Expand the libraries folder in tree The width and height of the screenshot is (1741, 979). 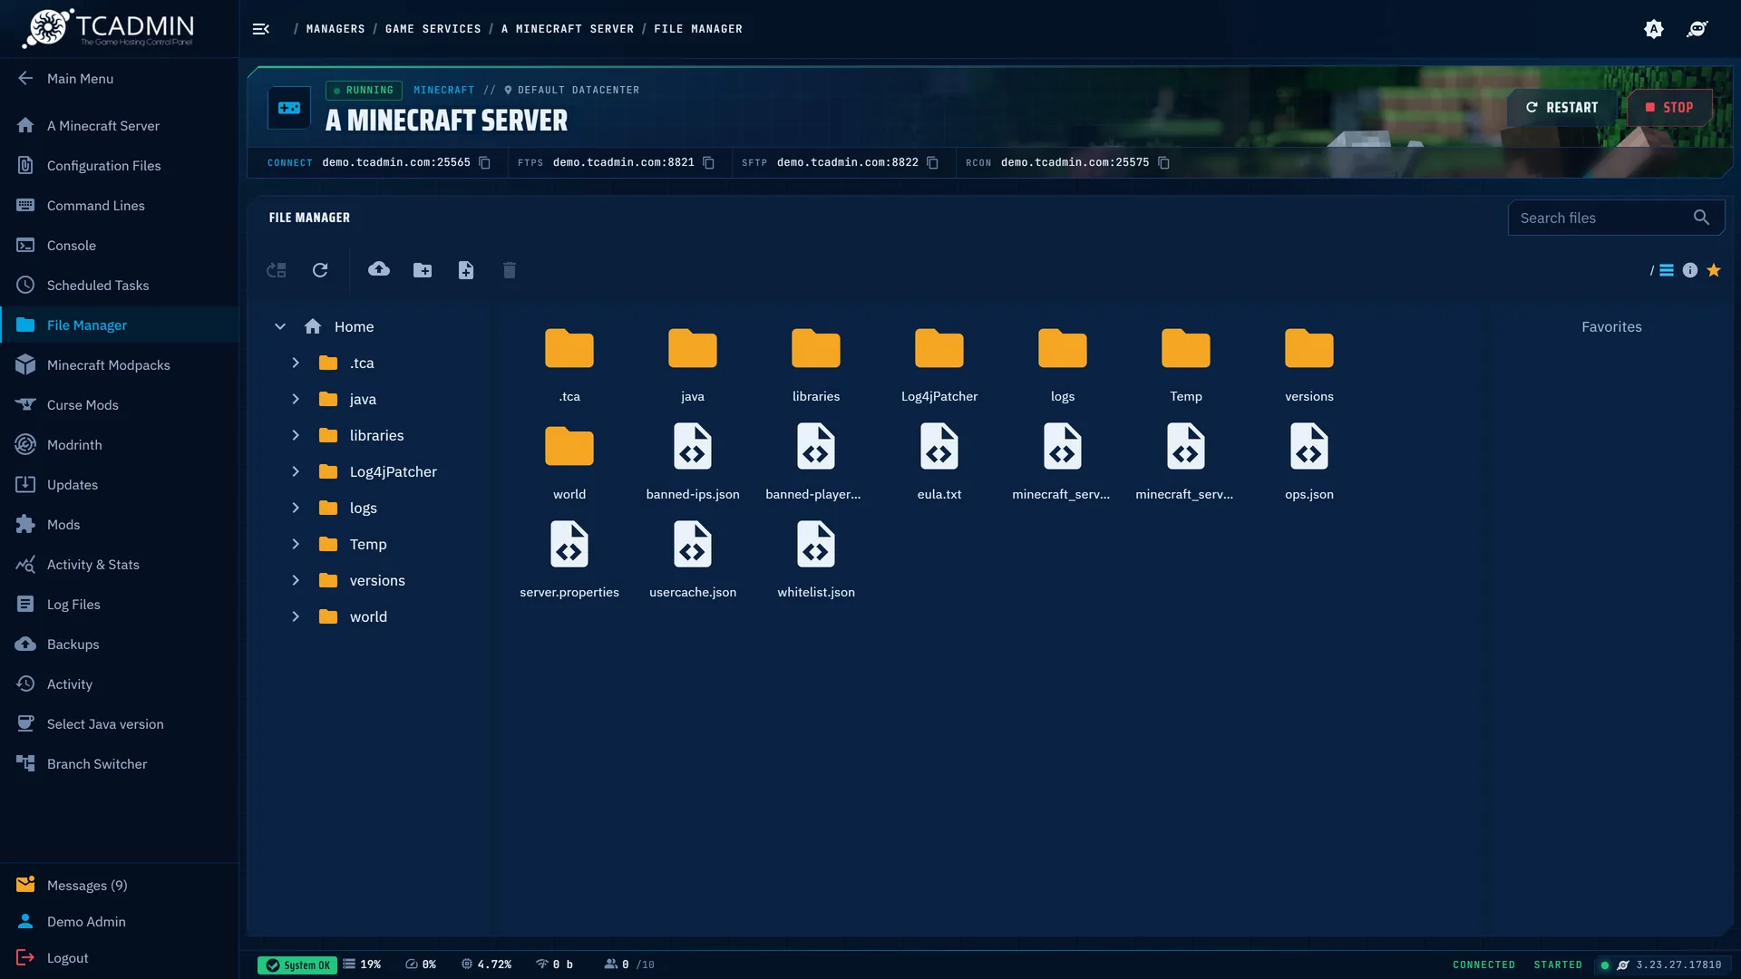click(296, 435)
